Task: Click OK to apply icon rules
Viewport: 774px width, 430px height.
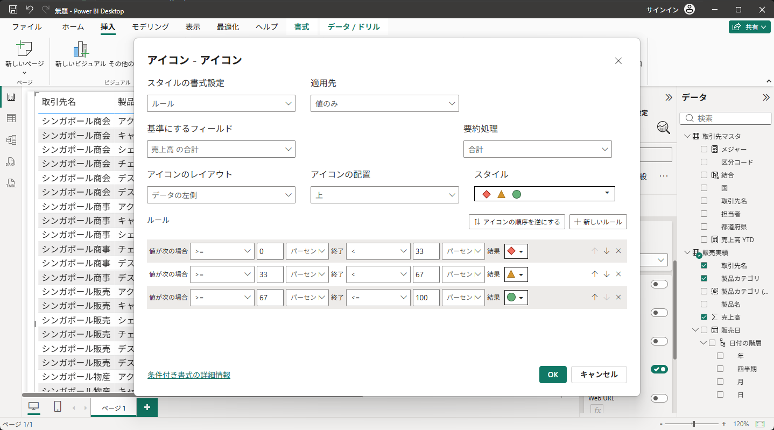Action: pyautogui.click(x=553, y=375)
